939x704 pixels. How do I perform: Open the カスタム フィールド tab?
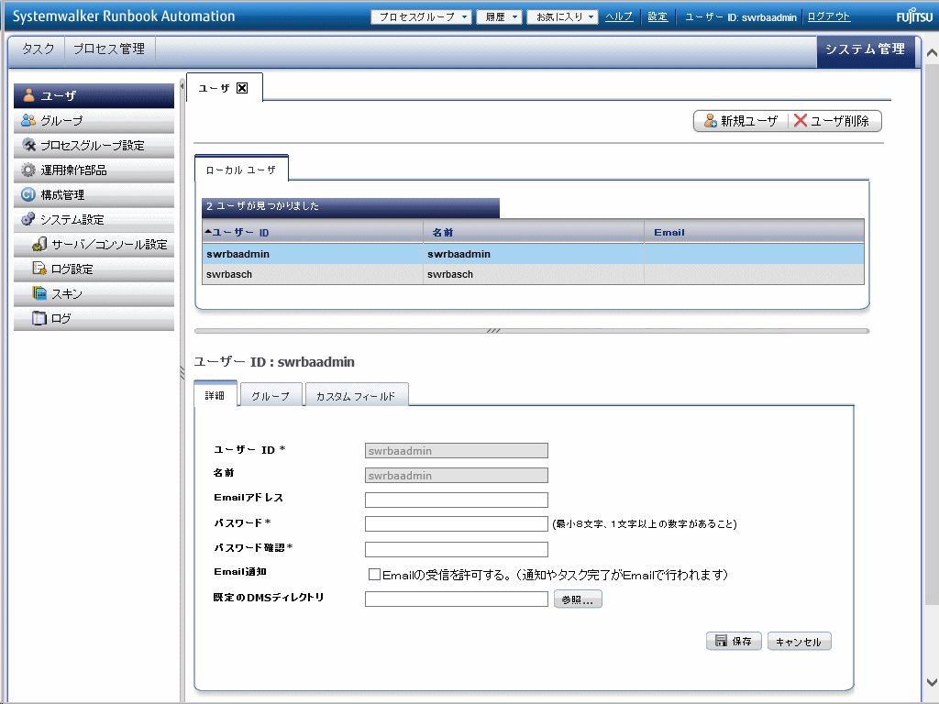pos(357,396)
